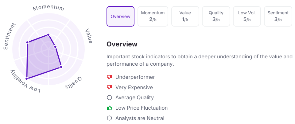Click the thumbs-down icon next to Very Expensive
Viewport: 295px width, 124px height.
pyautogui.click(x=109, y=87)
